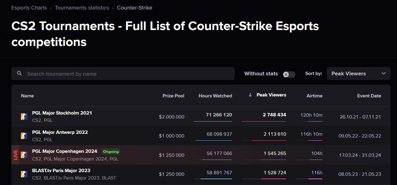The height and width of the screenshot is (185, 397).
Task: Click the PGL Major Stockholm 2021 game icon
Action: point(24,116)
